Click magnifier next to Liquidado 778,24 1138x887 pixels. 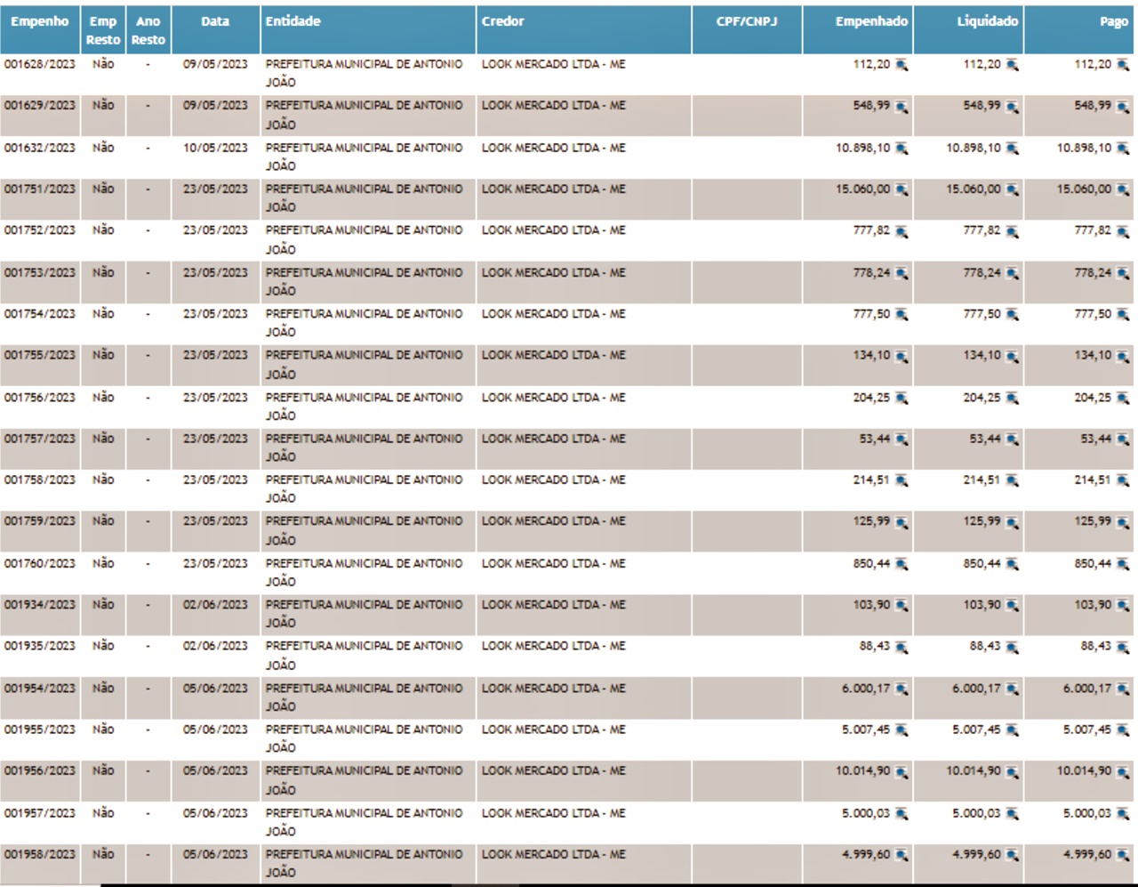(x=1012, y=273)
